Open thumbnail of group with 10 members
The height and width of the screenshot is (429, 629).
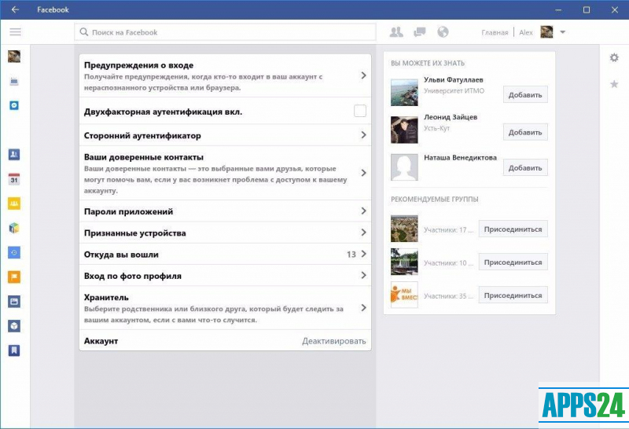pos(404,262)
